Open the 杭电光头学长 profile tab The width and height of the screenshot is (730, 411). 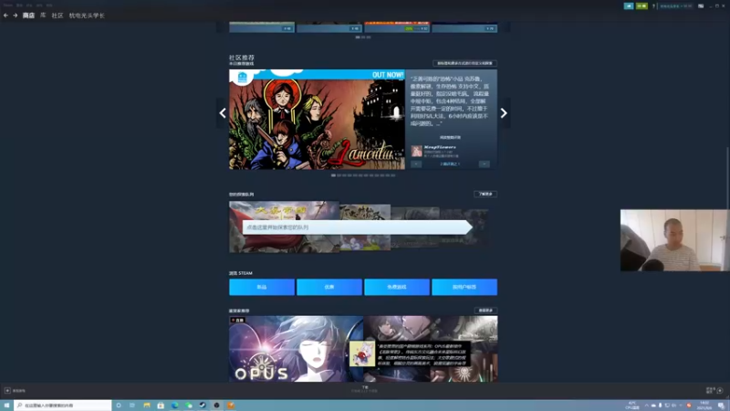click(87, 16)
